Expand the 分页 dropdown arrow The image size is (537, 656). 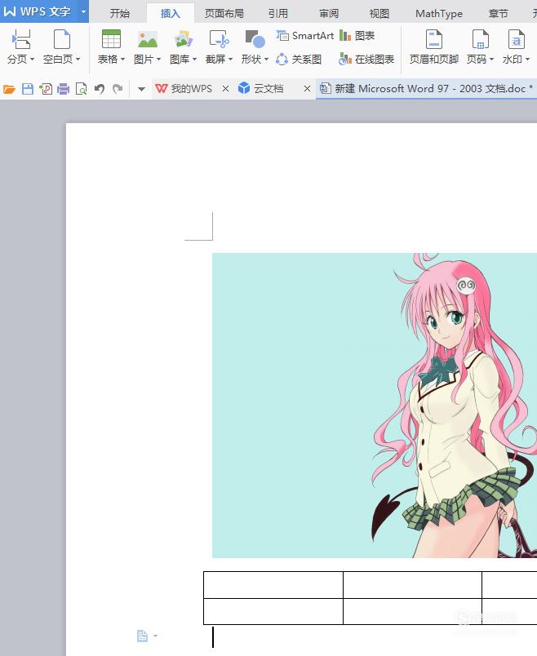point(32,60)
